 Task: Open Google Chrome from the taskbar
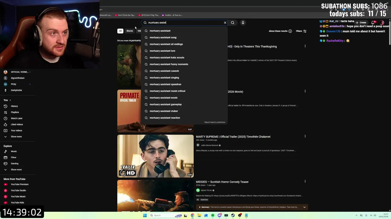(x=192, y=215)
